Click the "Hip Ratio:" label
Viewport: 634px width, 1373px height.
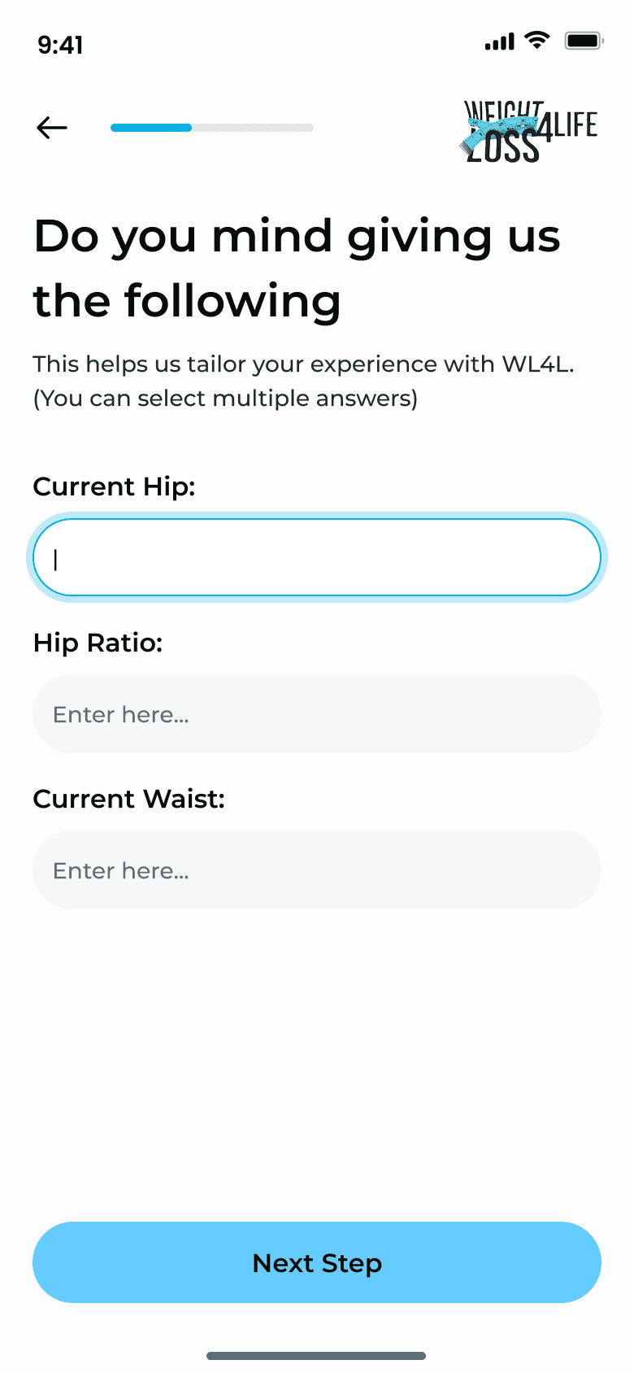tap(98, 643)
